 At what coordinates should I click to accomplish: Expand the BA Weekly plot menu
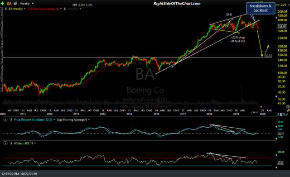pyautogui.click(x=24, y=9)
